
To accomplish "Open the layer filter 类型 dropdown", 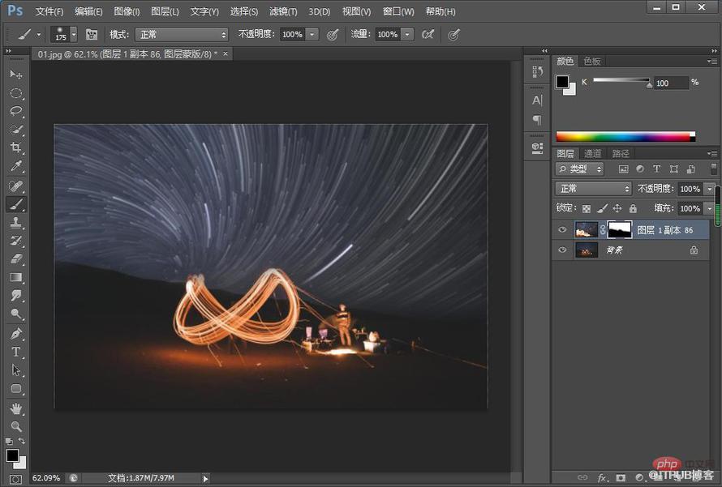I will [579, 169].
